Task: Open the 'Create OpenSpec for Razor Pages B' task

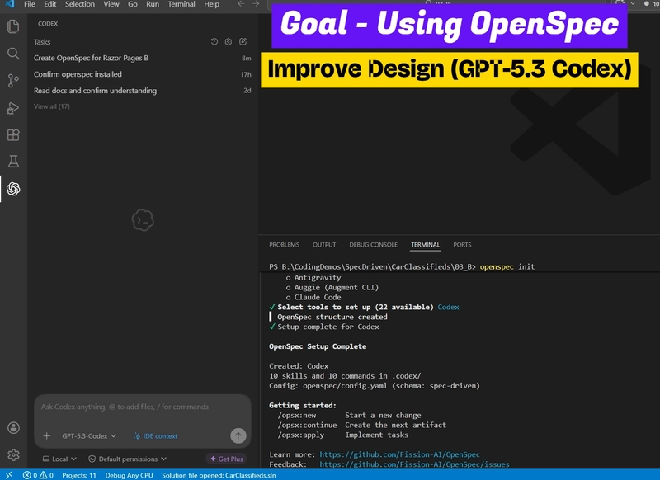Action: pyautogui.click(x=91, y=59)
